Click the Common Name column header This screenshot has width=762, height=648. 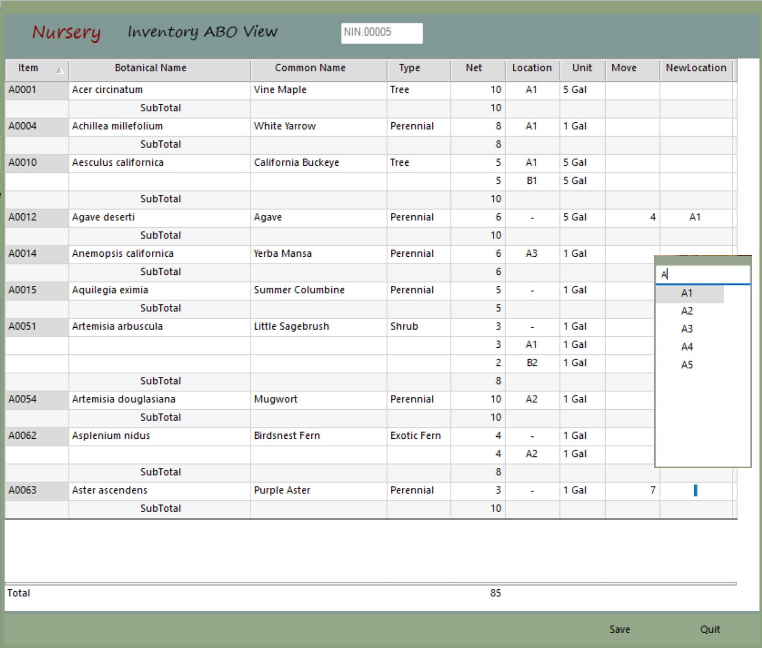click(310, 68)
